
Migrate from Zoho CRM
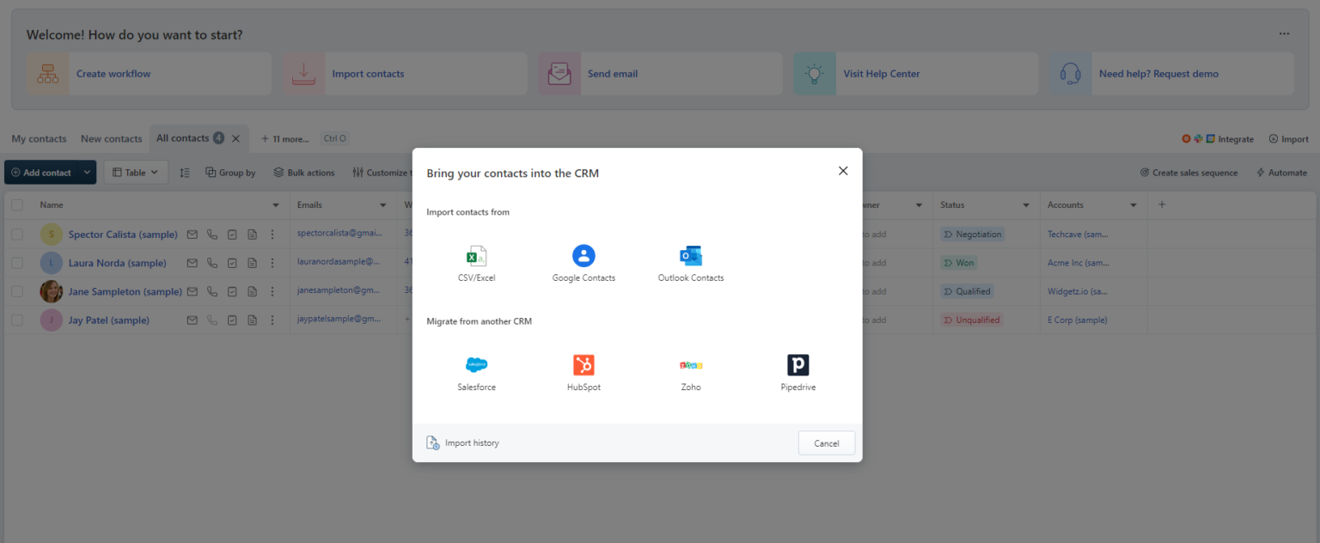[690, 371]
